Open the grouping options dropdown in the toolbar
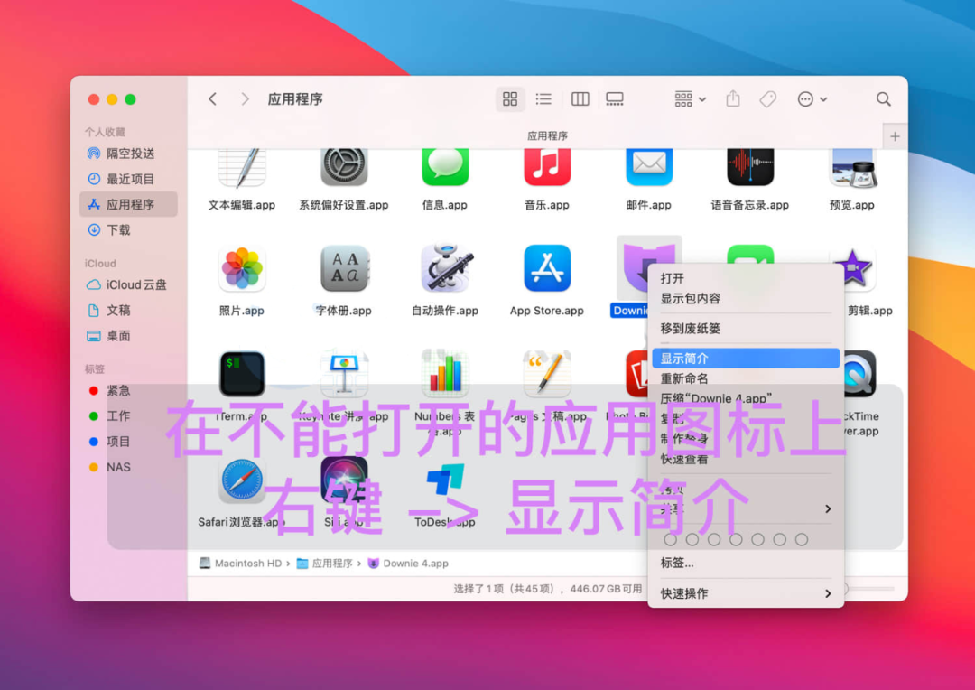This screenshot has width=975, height=690. click(x=689, y=98)
